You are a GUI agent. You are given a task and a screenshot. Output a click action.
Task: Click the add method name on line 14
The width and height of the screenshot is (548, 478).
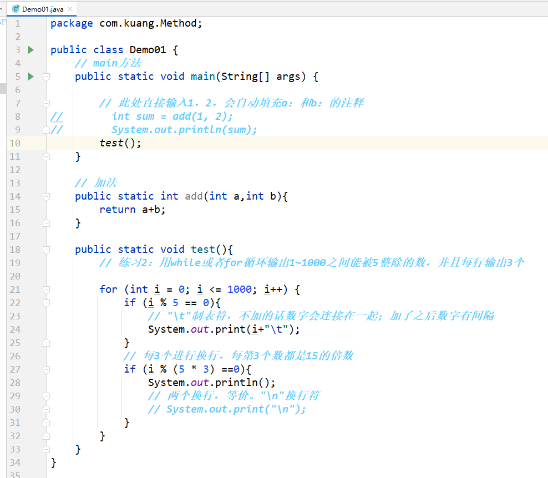coord(194,196)
